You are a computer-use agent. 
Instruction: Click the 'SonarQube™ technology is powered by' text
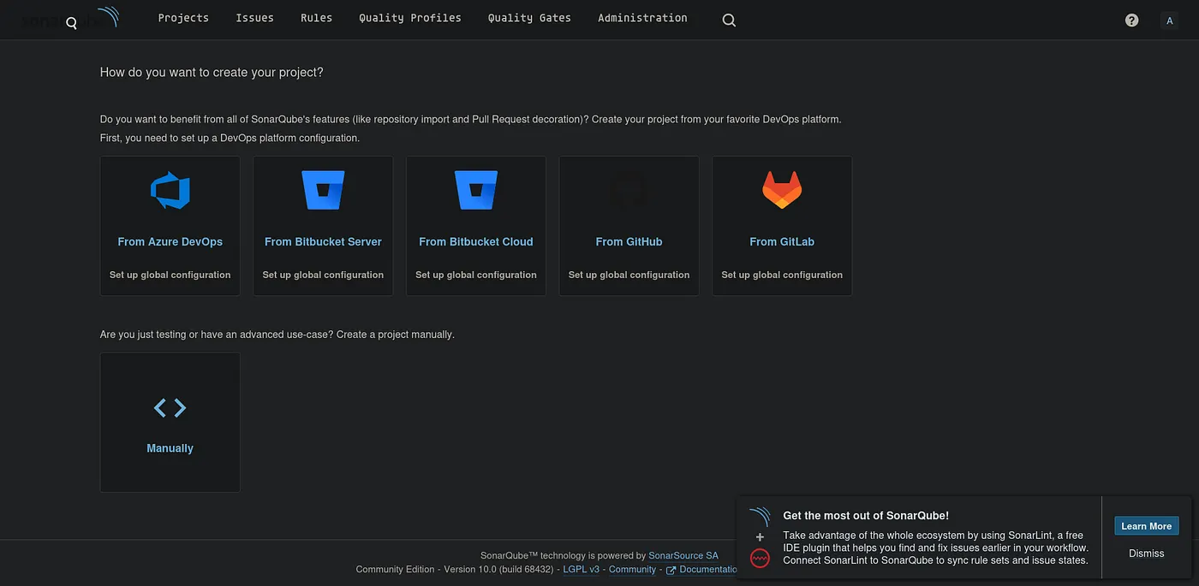(563, 556)
